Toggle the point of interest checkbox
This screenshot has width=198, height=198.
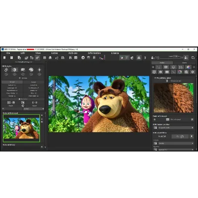click(192, 119)
